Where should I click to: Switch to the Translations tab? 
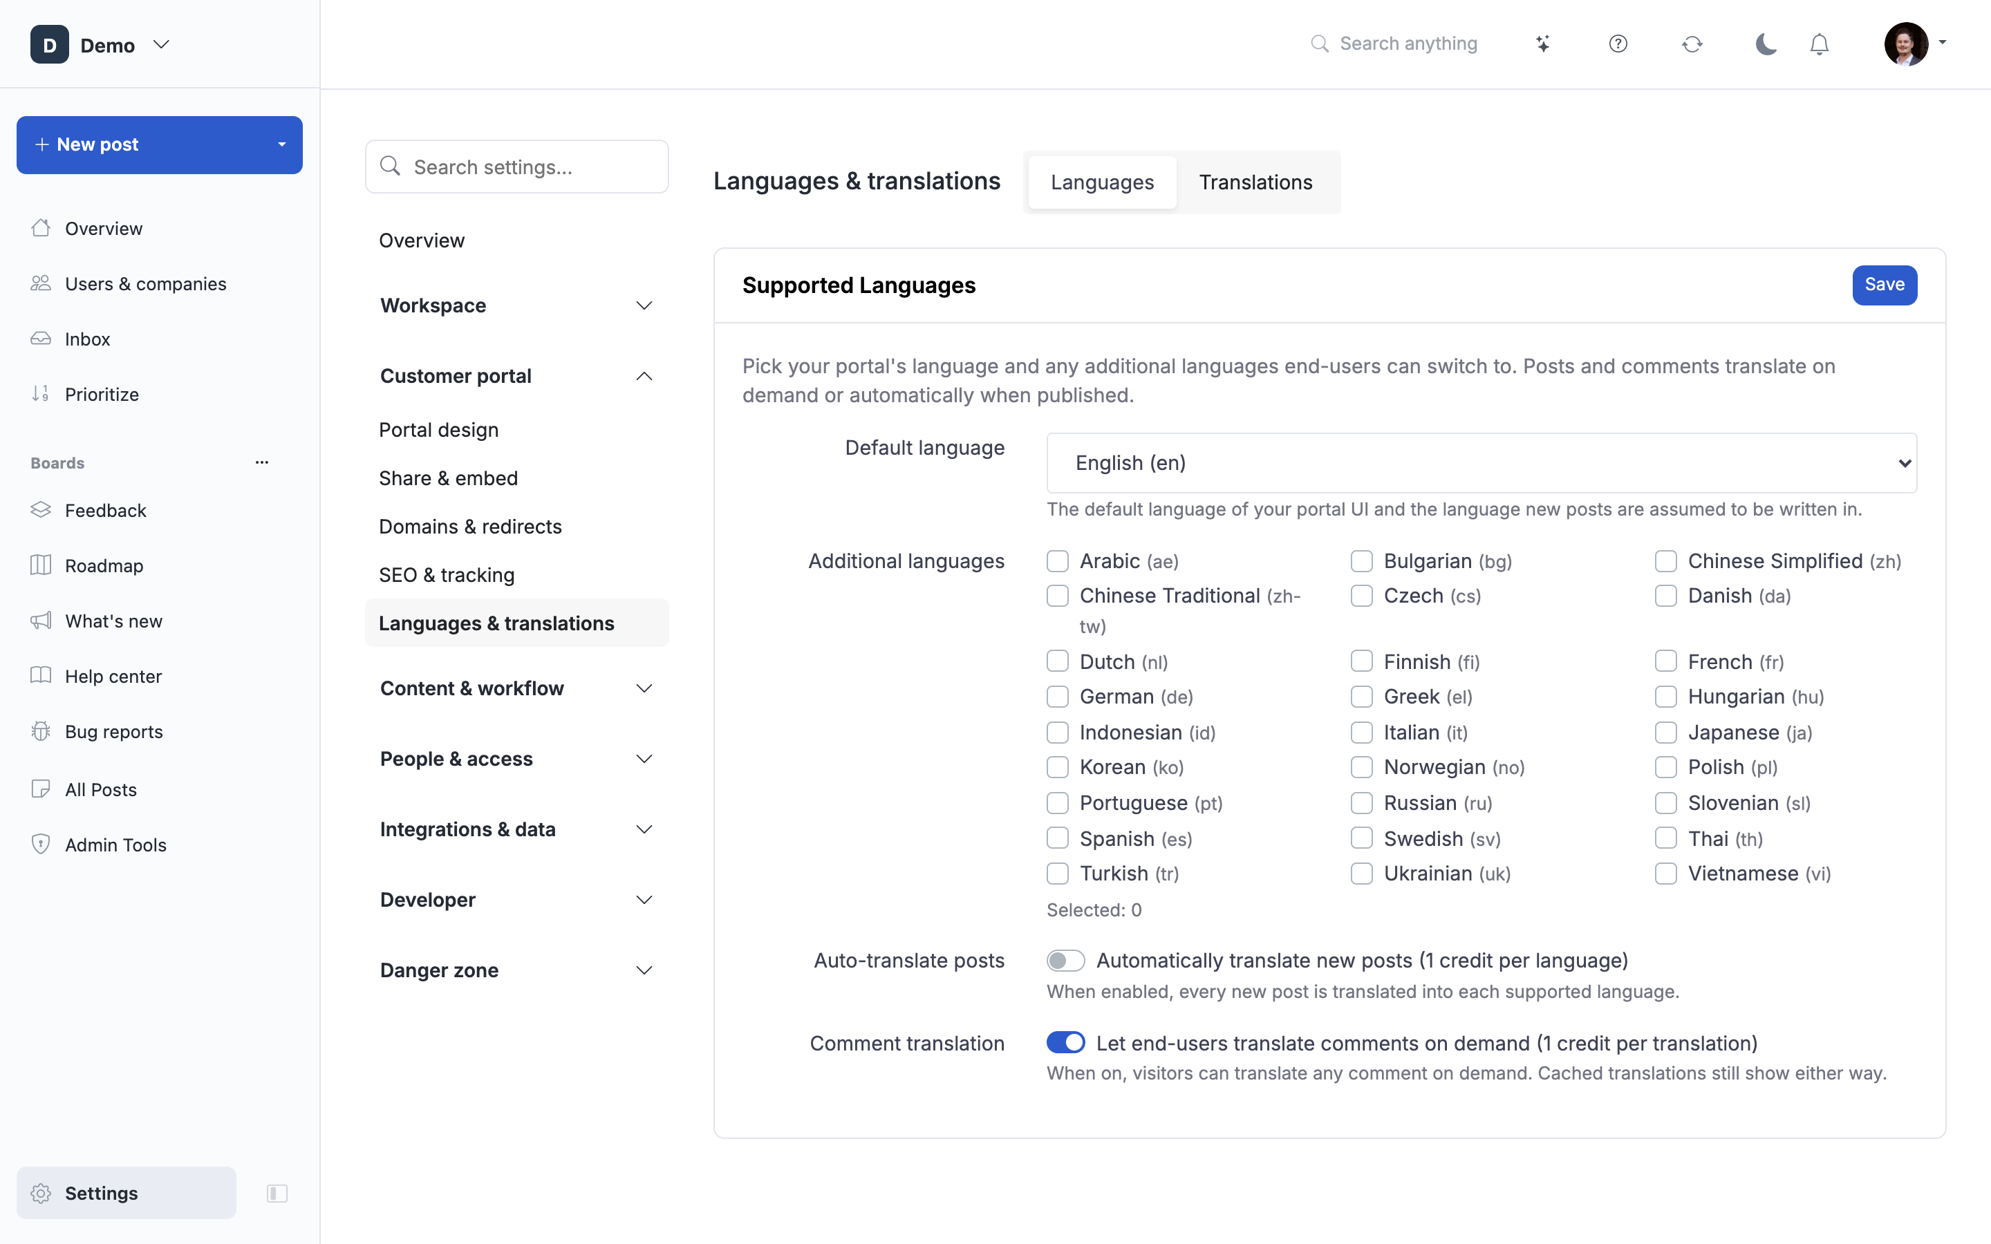[1255, 182]
